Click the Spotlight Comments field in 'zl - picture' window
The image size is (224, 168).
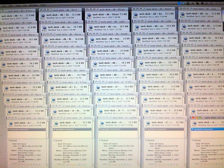coord(72,134)
